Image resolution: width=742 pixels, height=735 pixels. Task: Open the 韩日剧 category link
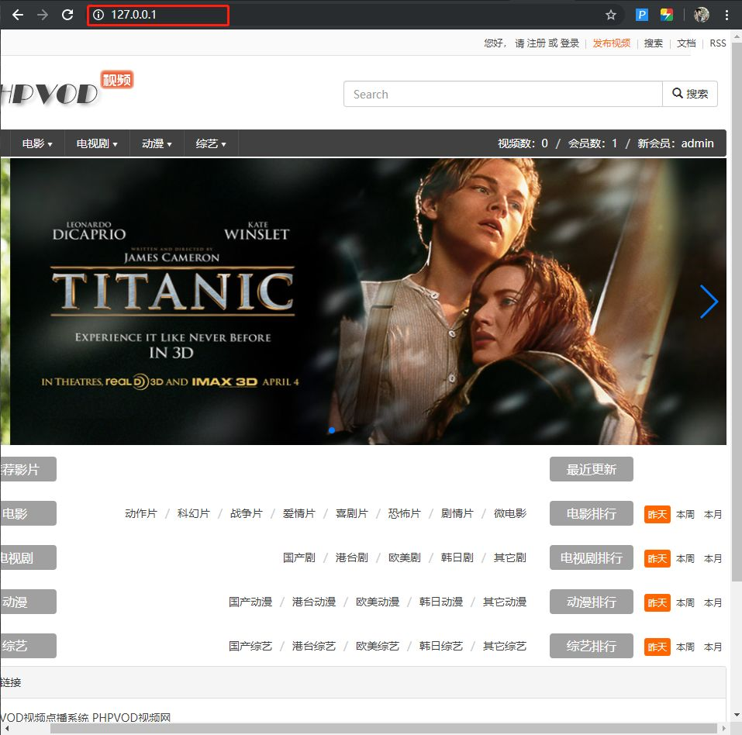tap(457, 557)
